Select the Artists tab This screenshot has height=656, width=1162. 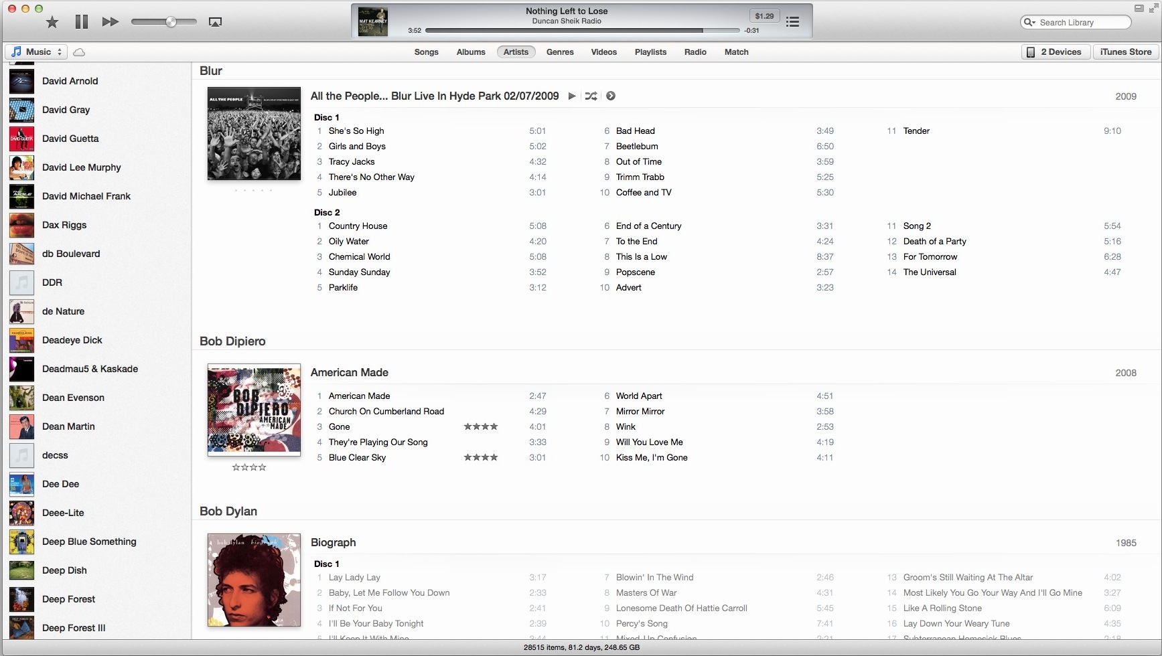click(516, 52)
